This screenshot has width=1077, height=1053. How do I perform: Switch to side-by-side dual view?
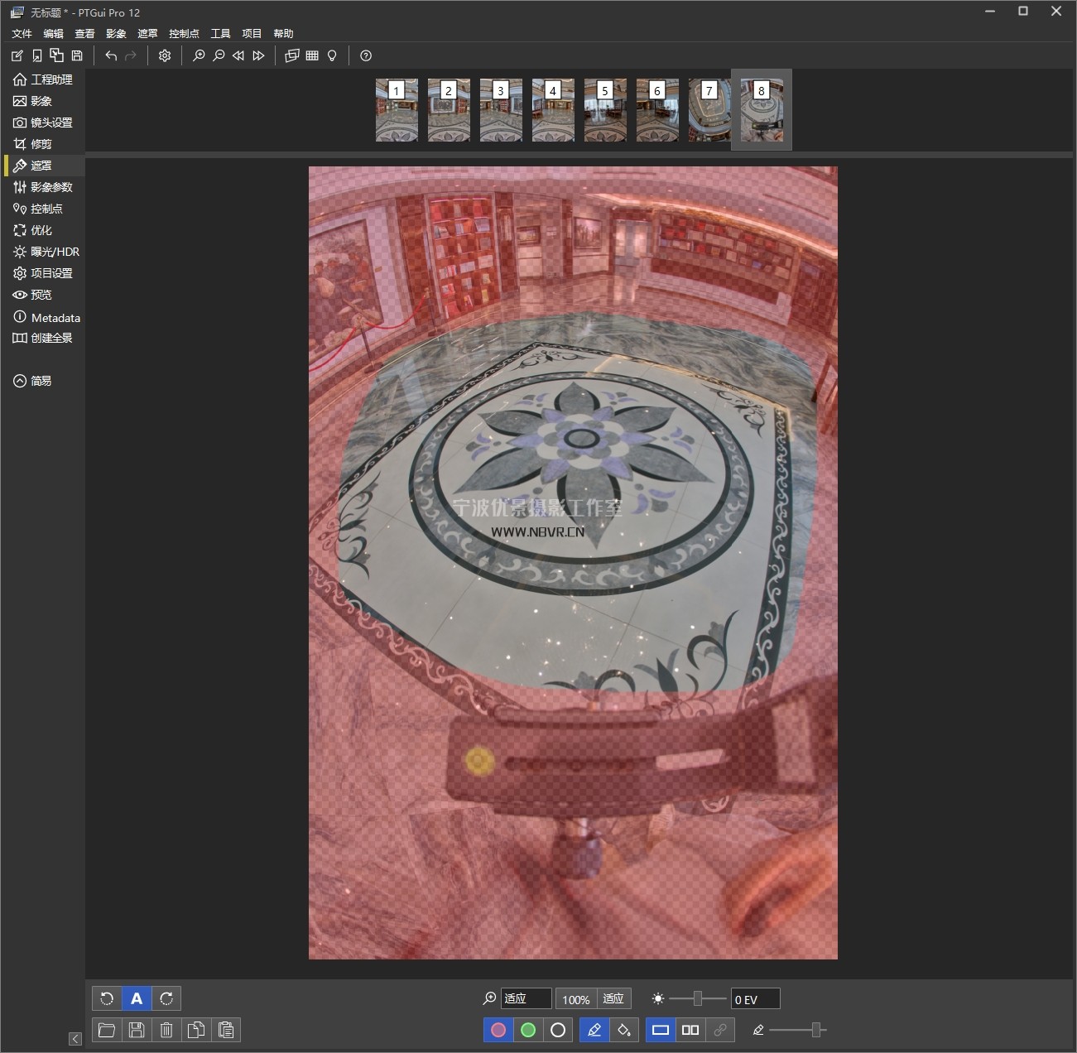690,1030
